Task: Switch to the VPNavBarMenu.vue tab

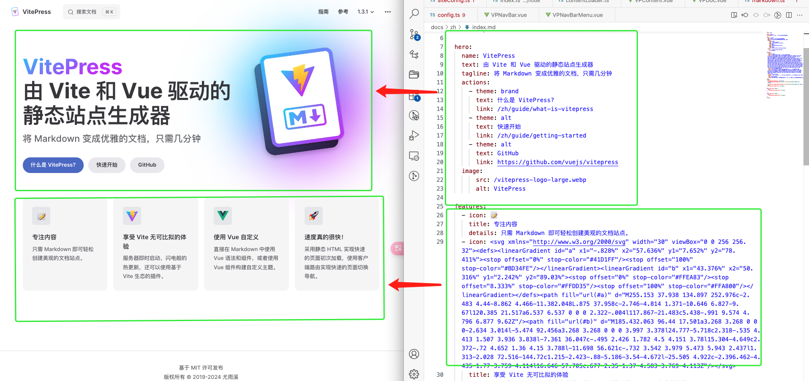Action: [x=577, y=15]
